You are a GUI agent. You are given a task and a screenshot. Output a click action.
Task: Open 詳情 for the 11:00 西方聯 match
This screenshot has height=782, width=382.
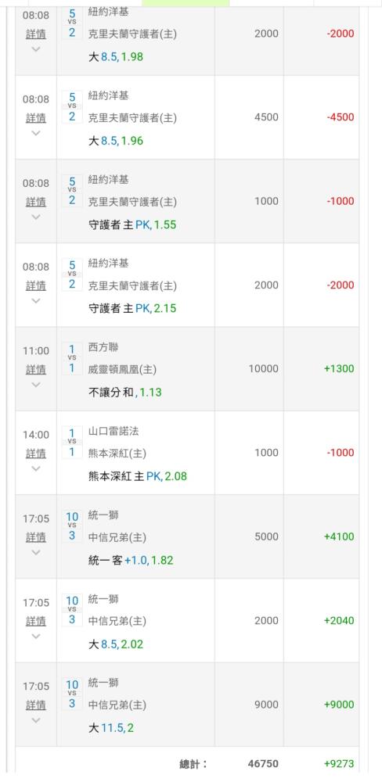(36, 370)
